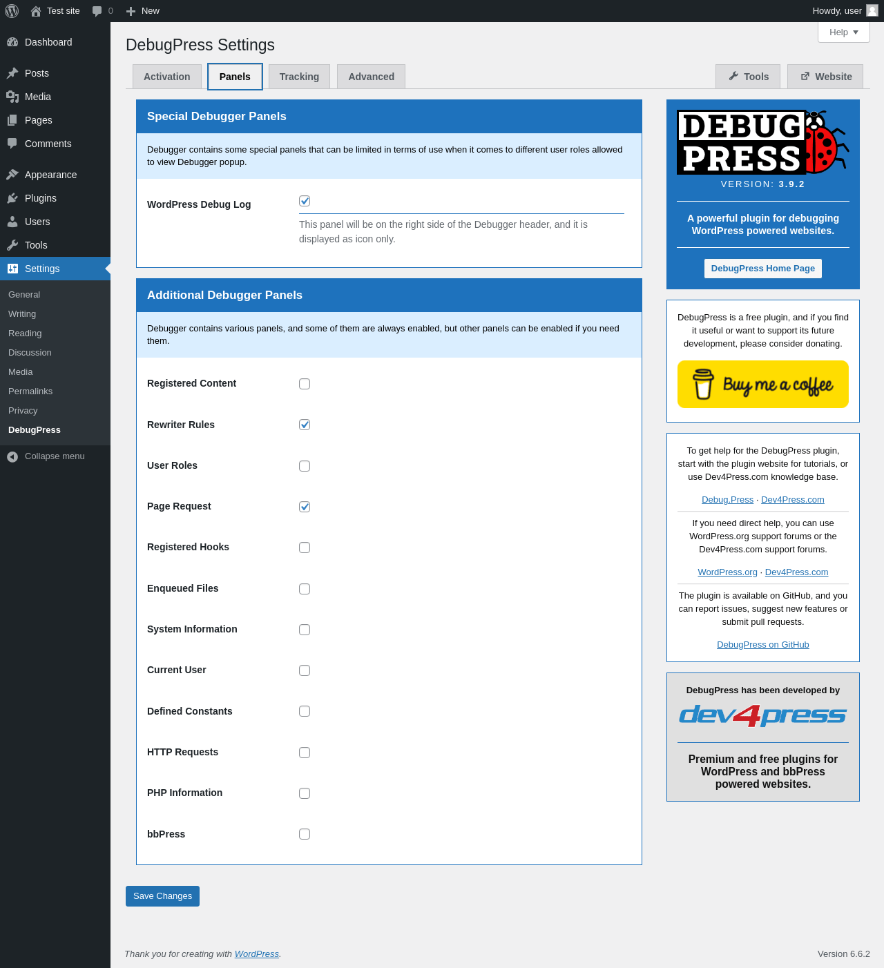The width and height of the screenshot is (884, 968).
Task: Click the Buy me a coffee banner
Action: (763, 384)
